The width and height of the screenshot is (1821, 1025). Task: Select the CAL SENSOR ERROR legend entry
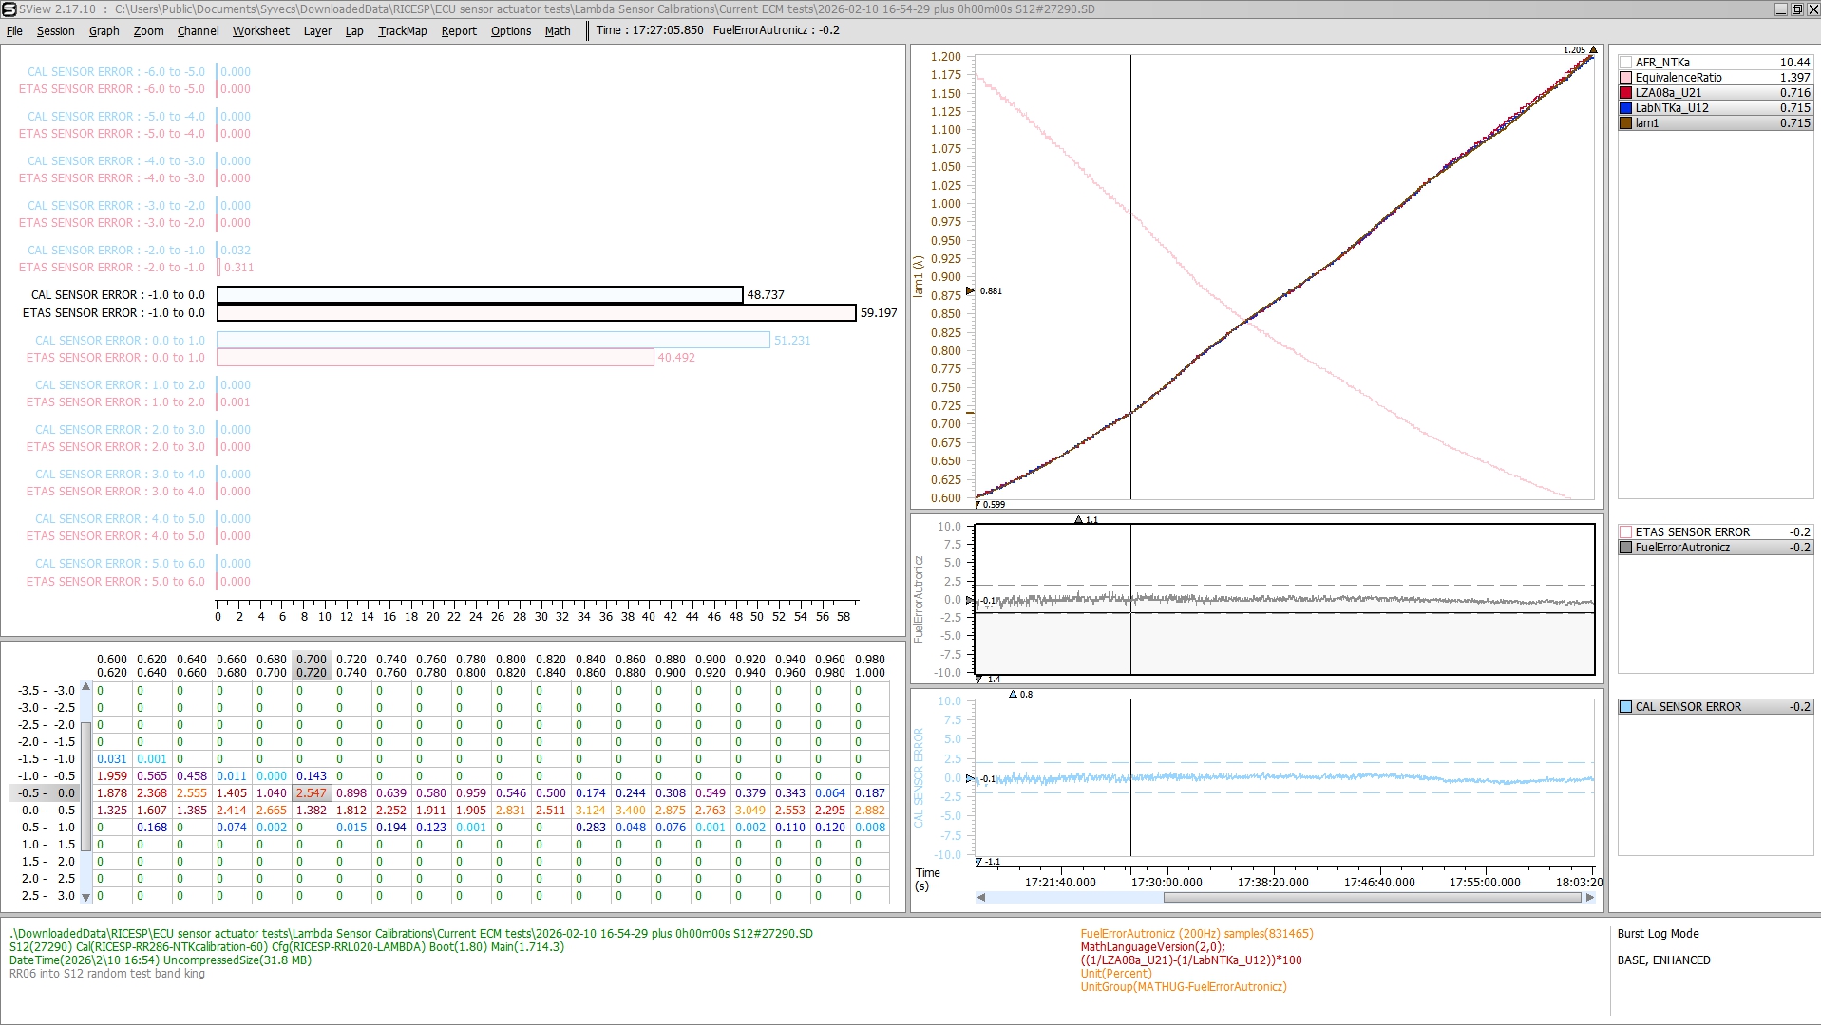click(1687, 707)
